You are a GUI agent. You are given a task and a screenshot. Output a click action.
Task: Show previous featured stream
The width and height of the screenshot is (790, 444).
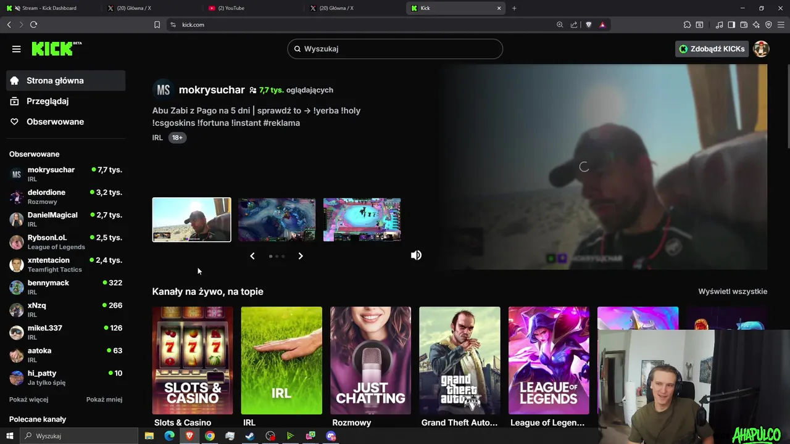(252, 256)
